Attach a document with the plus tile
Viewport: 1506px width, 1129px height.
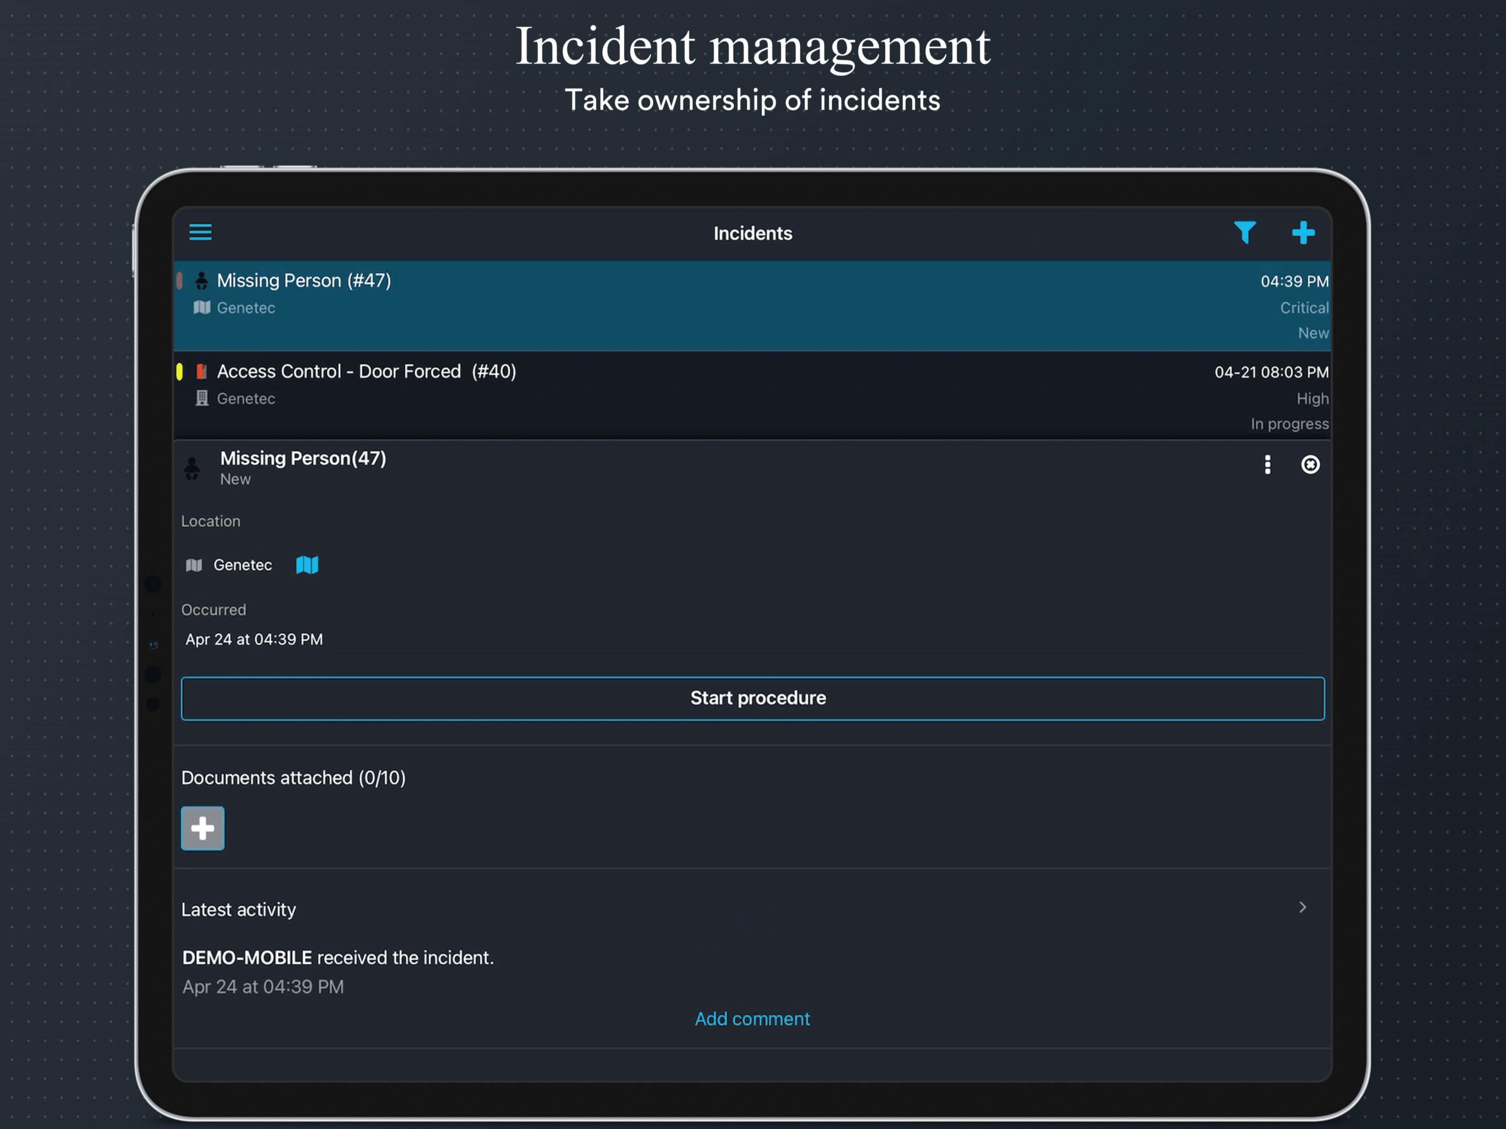[202, 828]
